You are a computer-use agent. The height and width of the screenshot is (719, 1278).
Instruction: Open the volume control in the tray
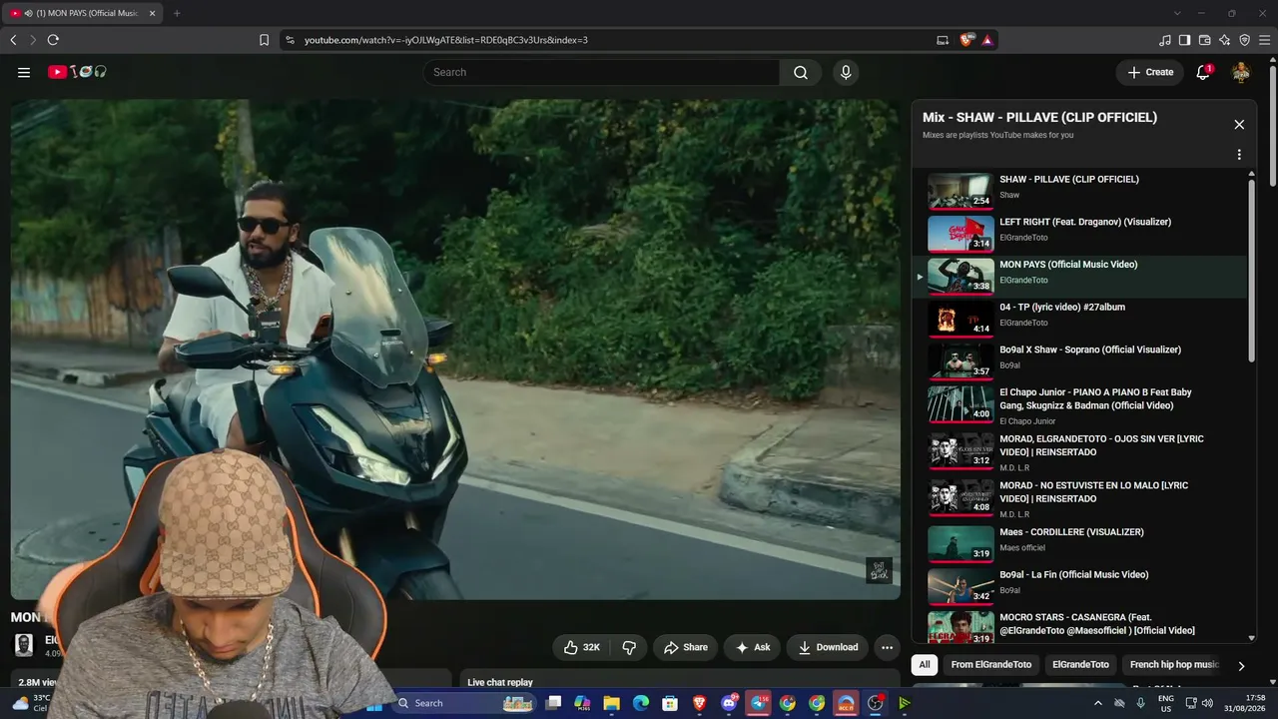point(1206,703)
